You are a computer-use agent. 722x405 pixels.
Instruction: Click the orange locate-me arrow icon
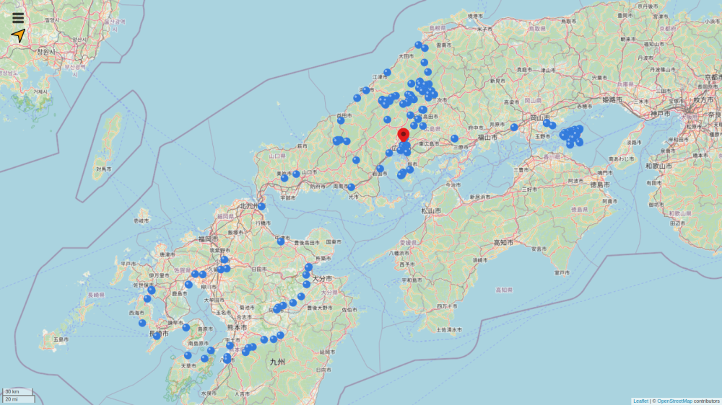18,35
